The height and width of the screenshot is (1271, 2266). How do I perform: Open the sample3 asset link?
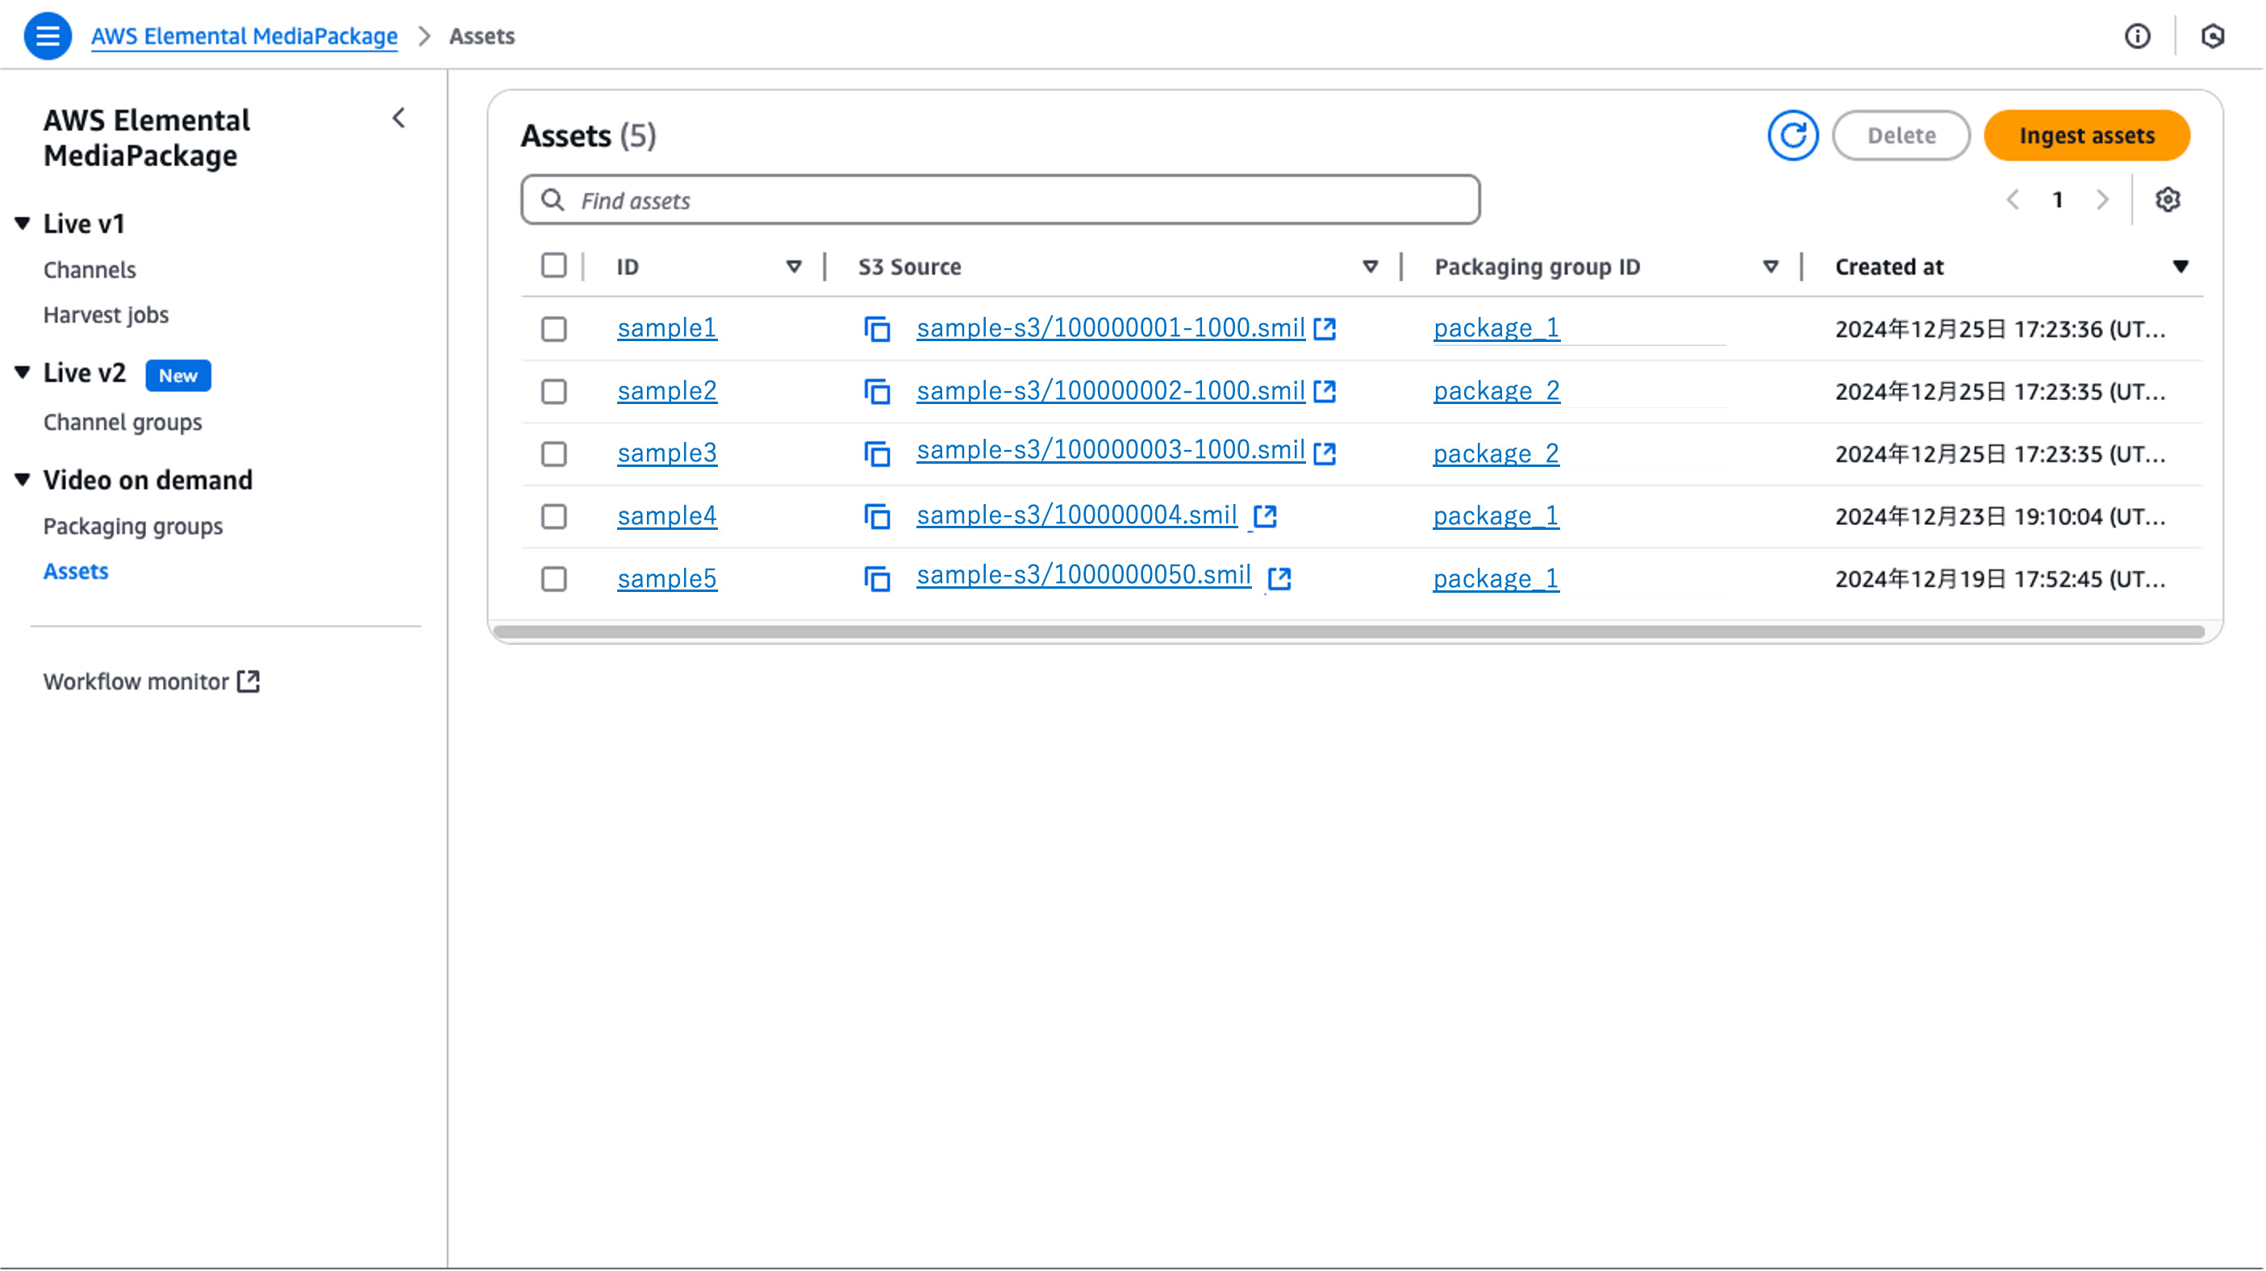point(667,453)
